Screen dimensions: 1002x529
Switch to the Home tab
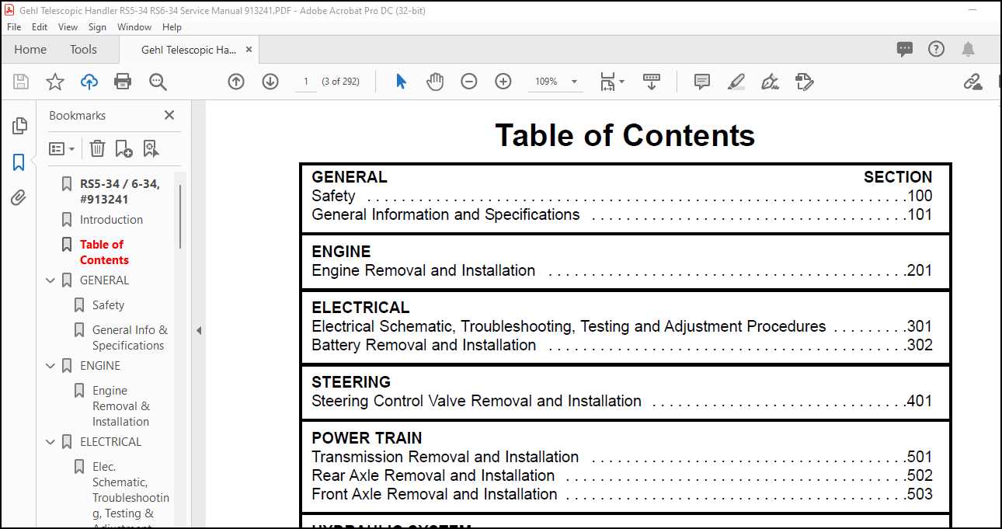(30, 49)
